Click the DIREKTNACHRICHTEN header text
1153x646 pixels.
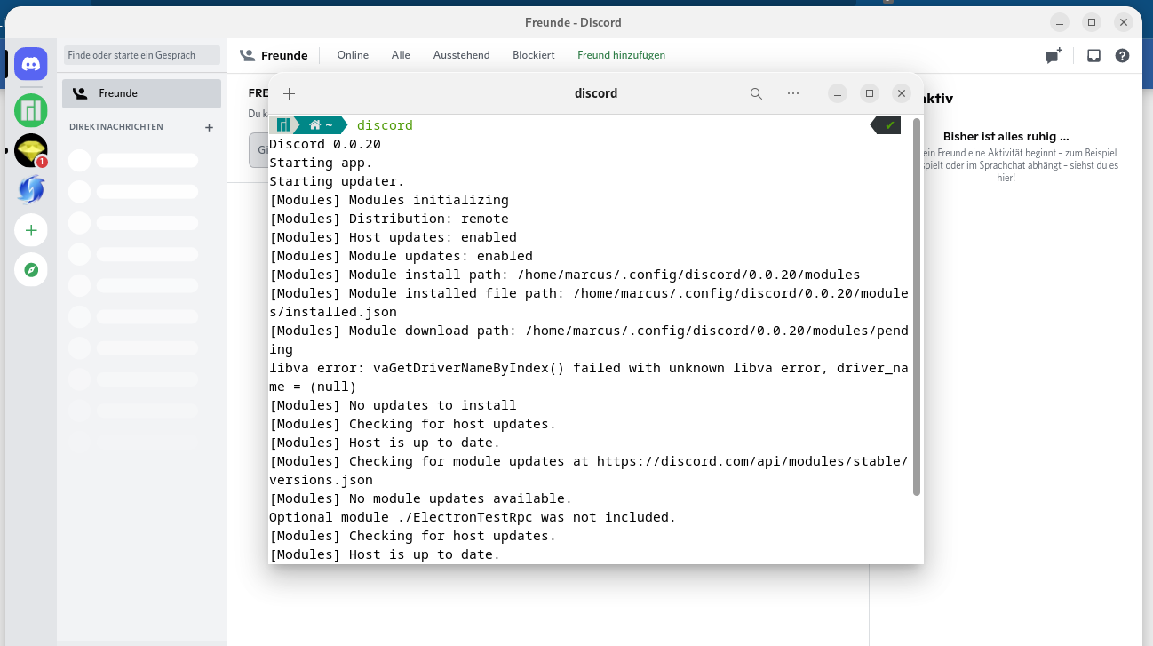point(116,127)
